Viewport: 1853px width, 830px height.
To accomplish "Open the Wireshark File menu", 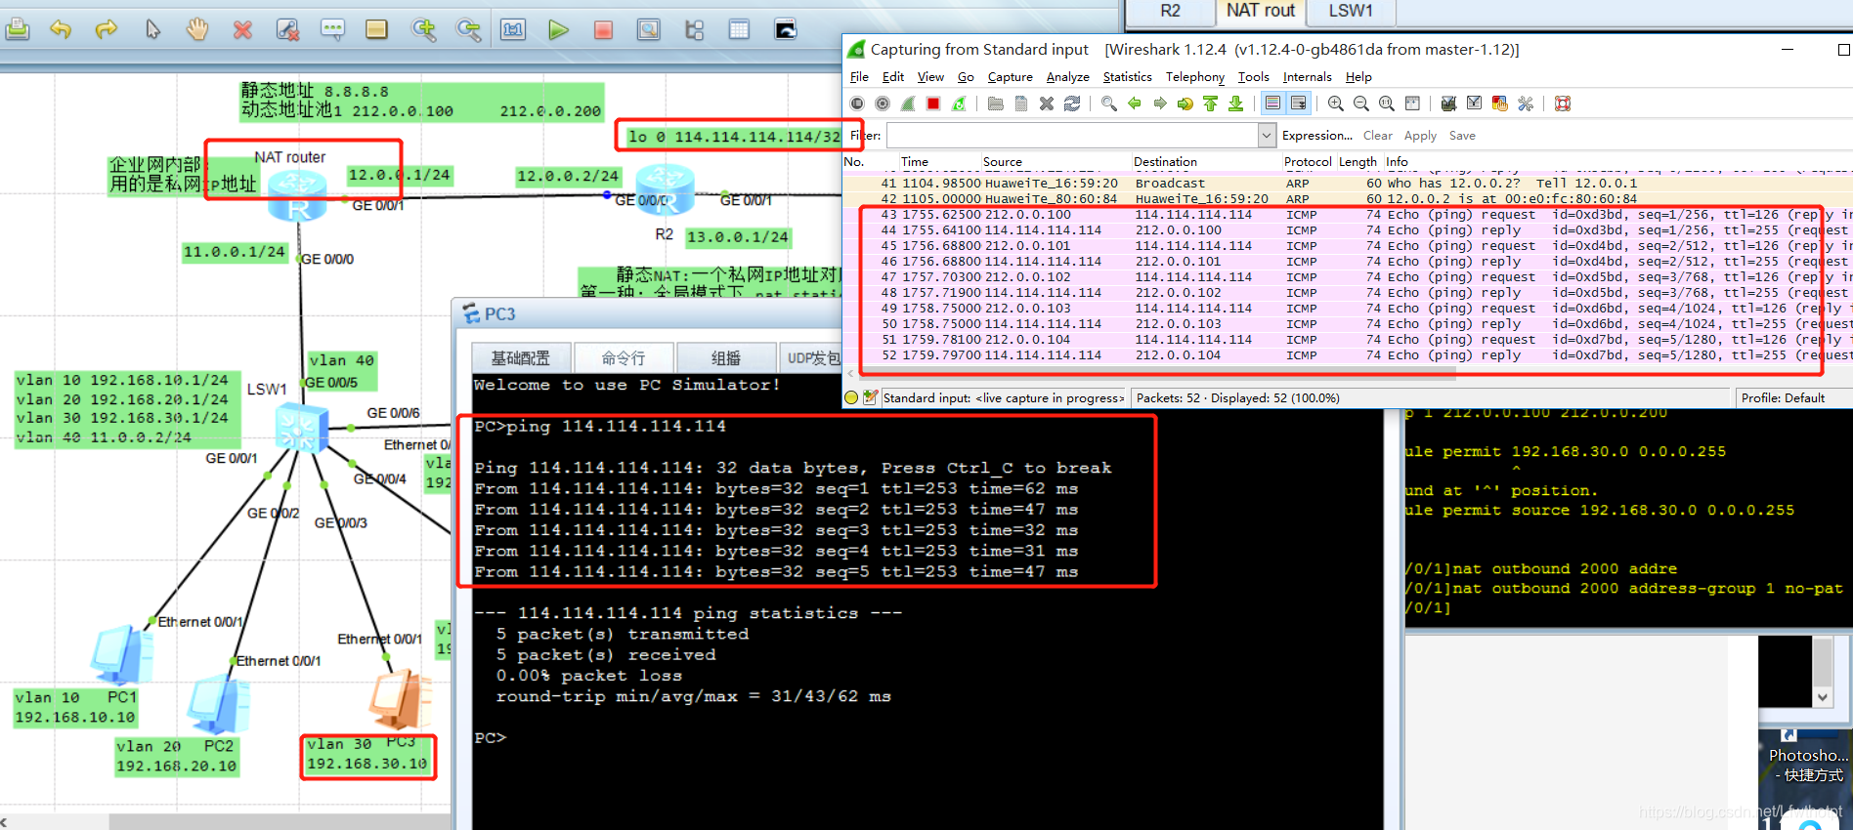I will coord(859,77).
